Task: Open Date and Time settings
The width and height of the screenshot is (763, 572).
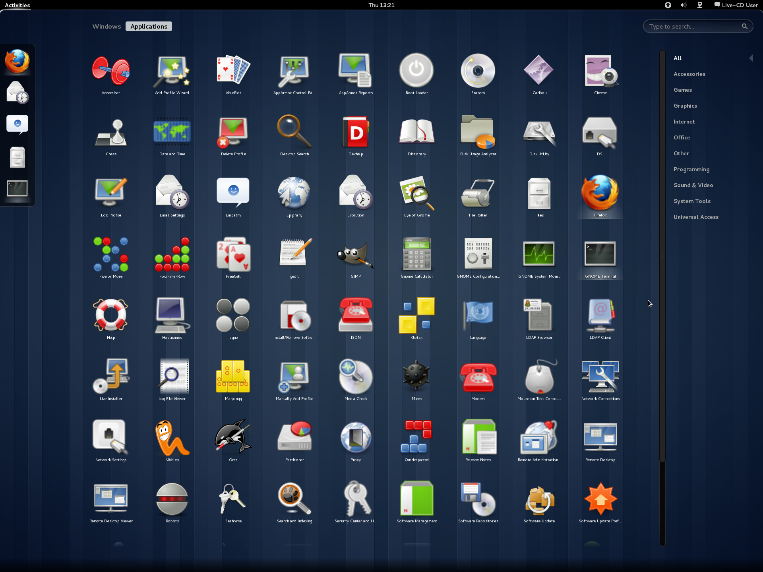Action: coord(172,135)
